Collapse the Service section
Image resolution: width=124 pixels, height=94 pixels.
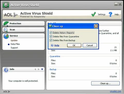coord(24,36)
